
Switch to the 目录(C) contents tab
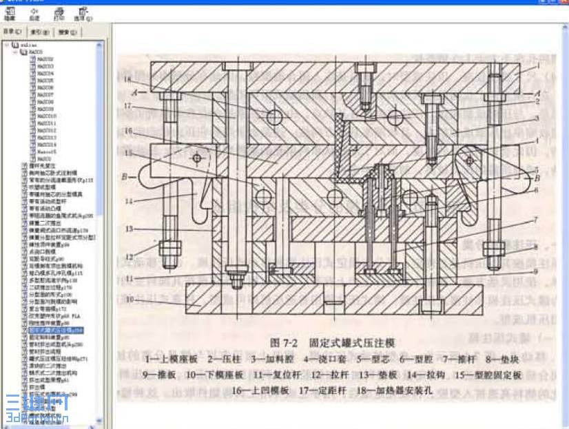12,32
